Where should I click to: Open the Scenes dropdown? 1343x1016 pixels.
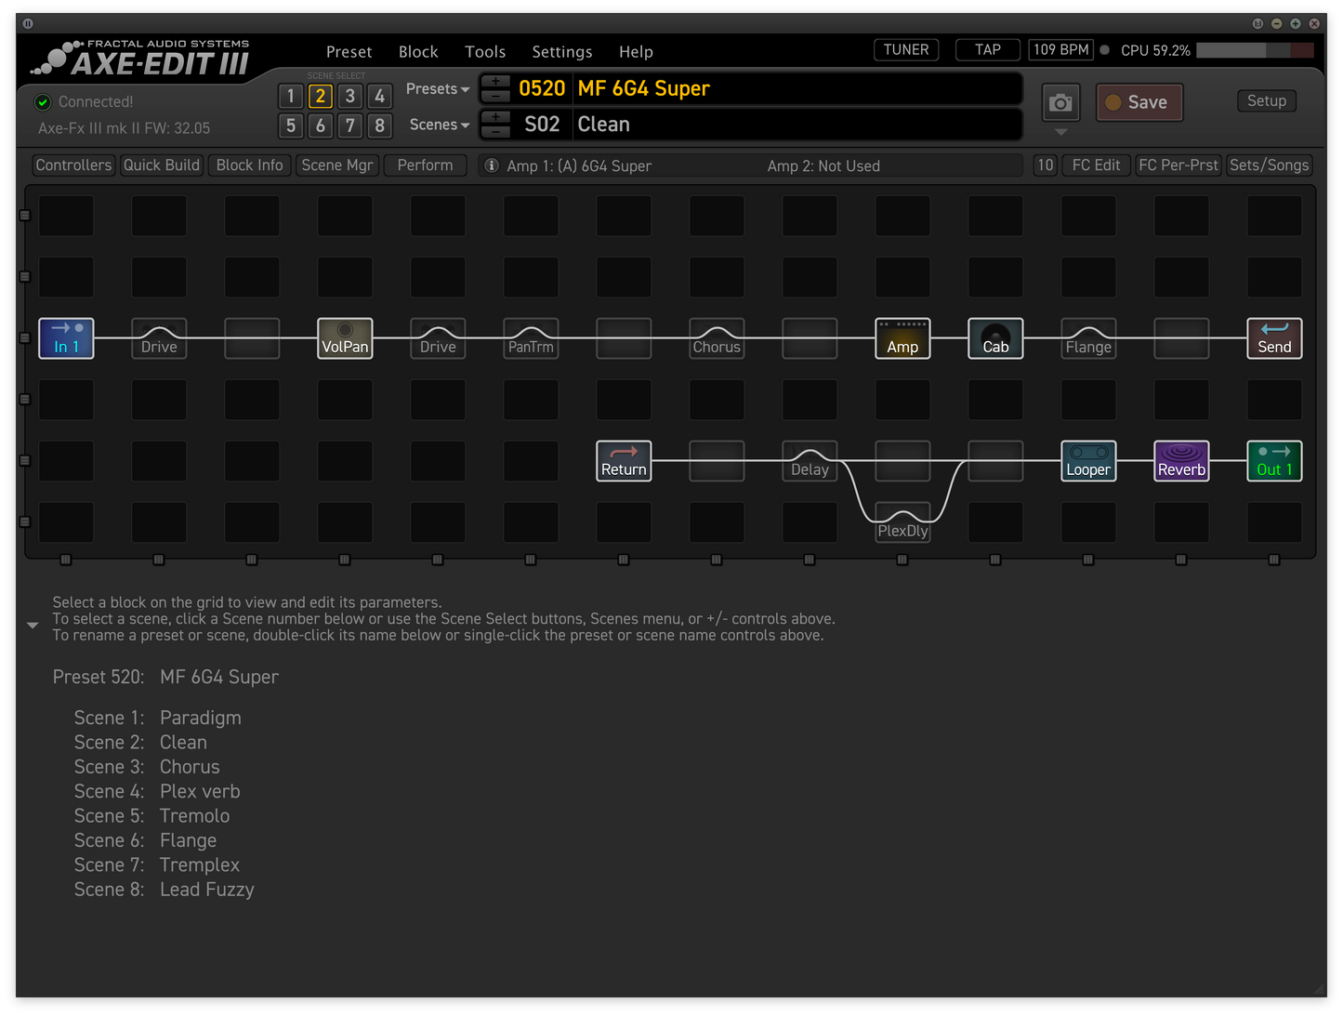point(440,125)
